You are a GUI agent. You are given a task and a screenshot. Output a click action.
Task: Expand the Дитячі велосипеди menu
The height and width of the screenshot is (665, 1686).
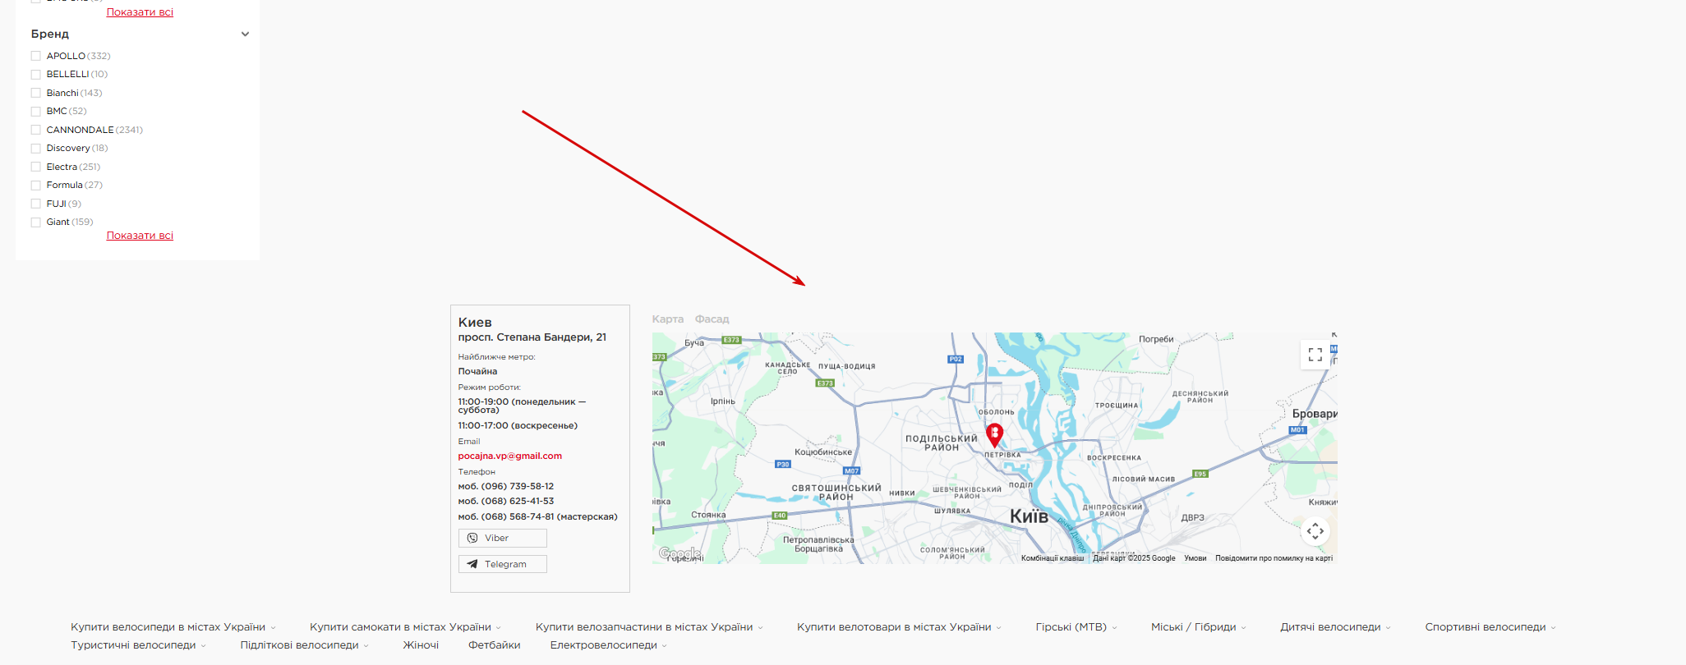point(1335,627)
